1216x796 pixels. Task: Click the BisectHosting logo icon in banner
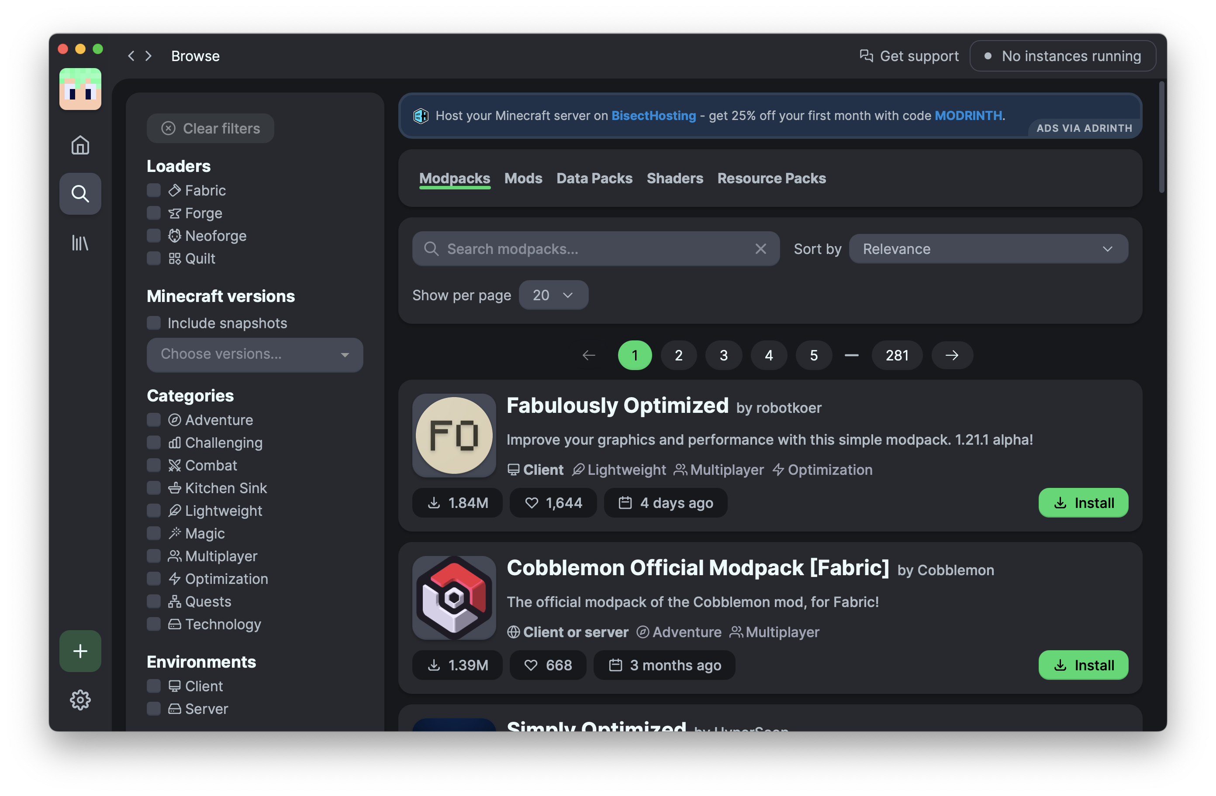point(421,116)
